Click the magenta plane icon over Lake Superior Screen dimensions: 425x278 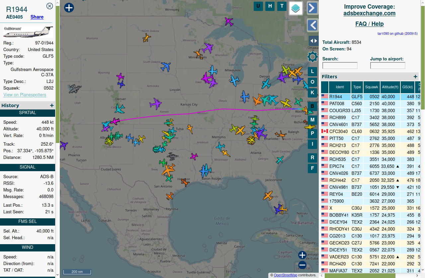pyautogui.click(x=229, y=22)
